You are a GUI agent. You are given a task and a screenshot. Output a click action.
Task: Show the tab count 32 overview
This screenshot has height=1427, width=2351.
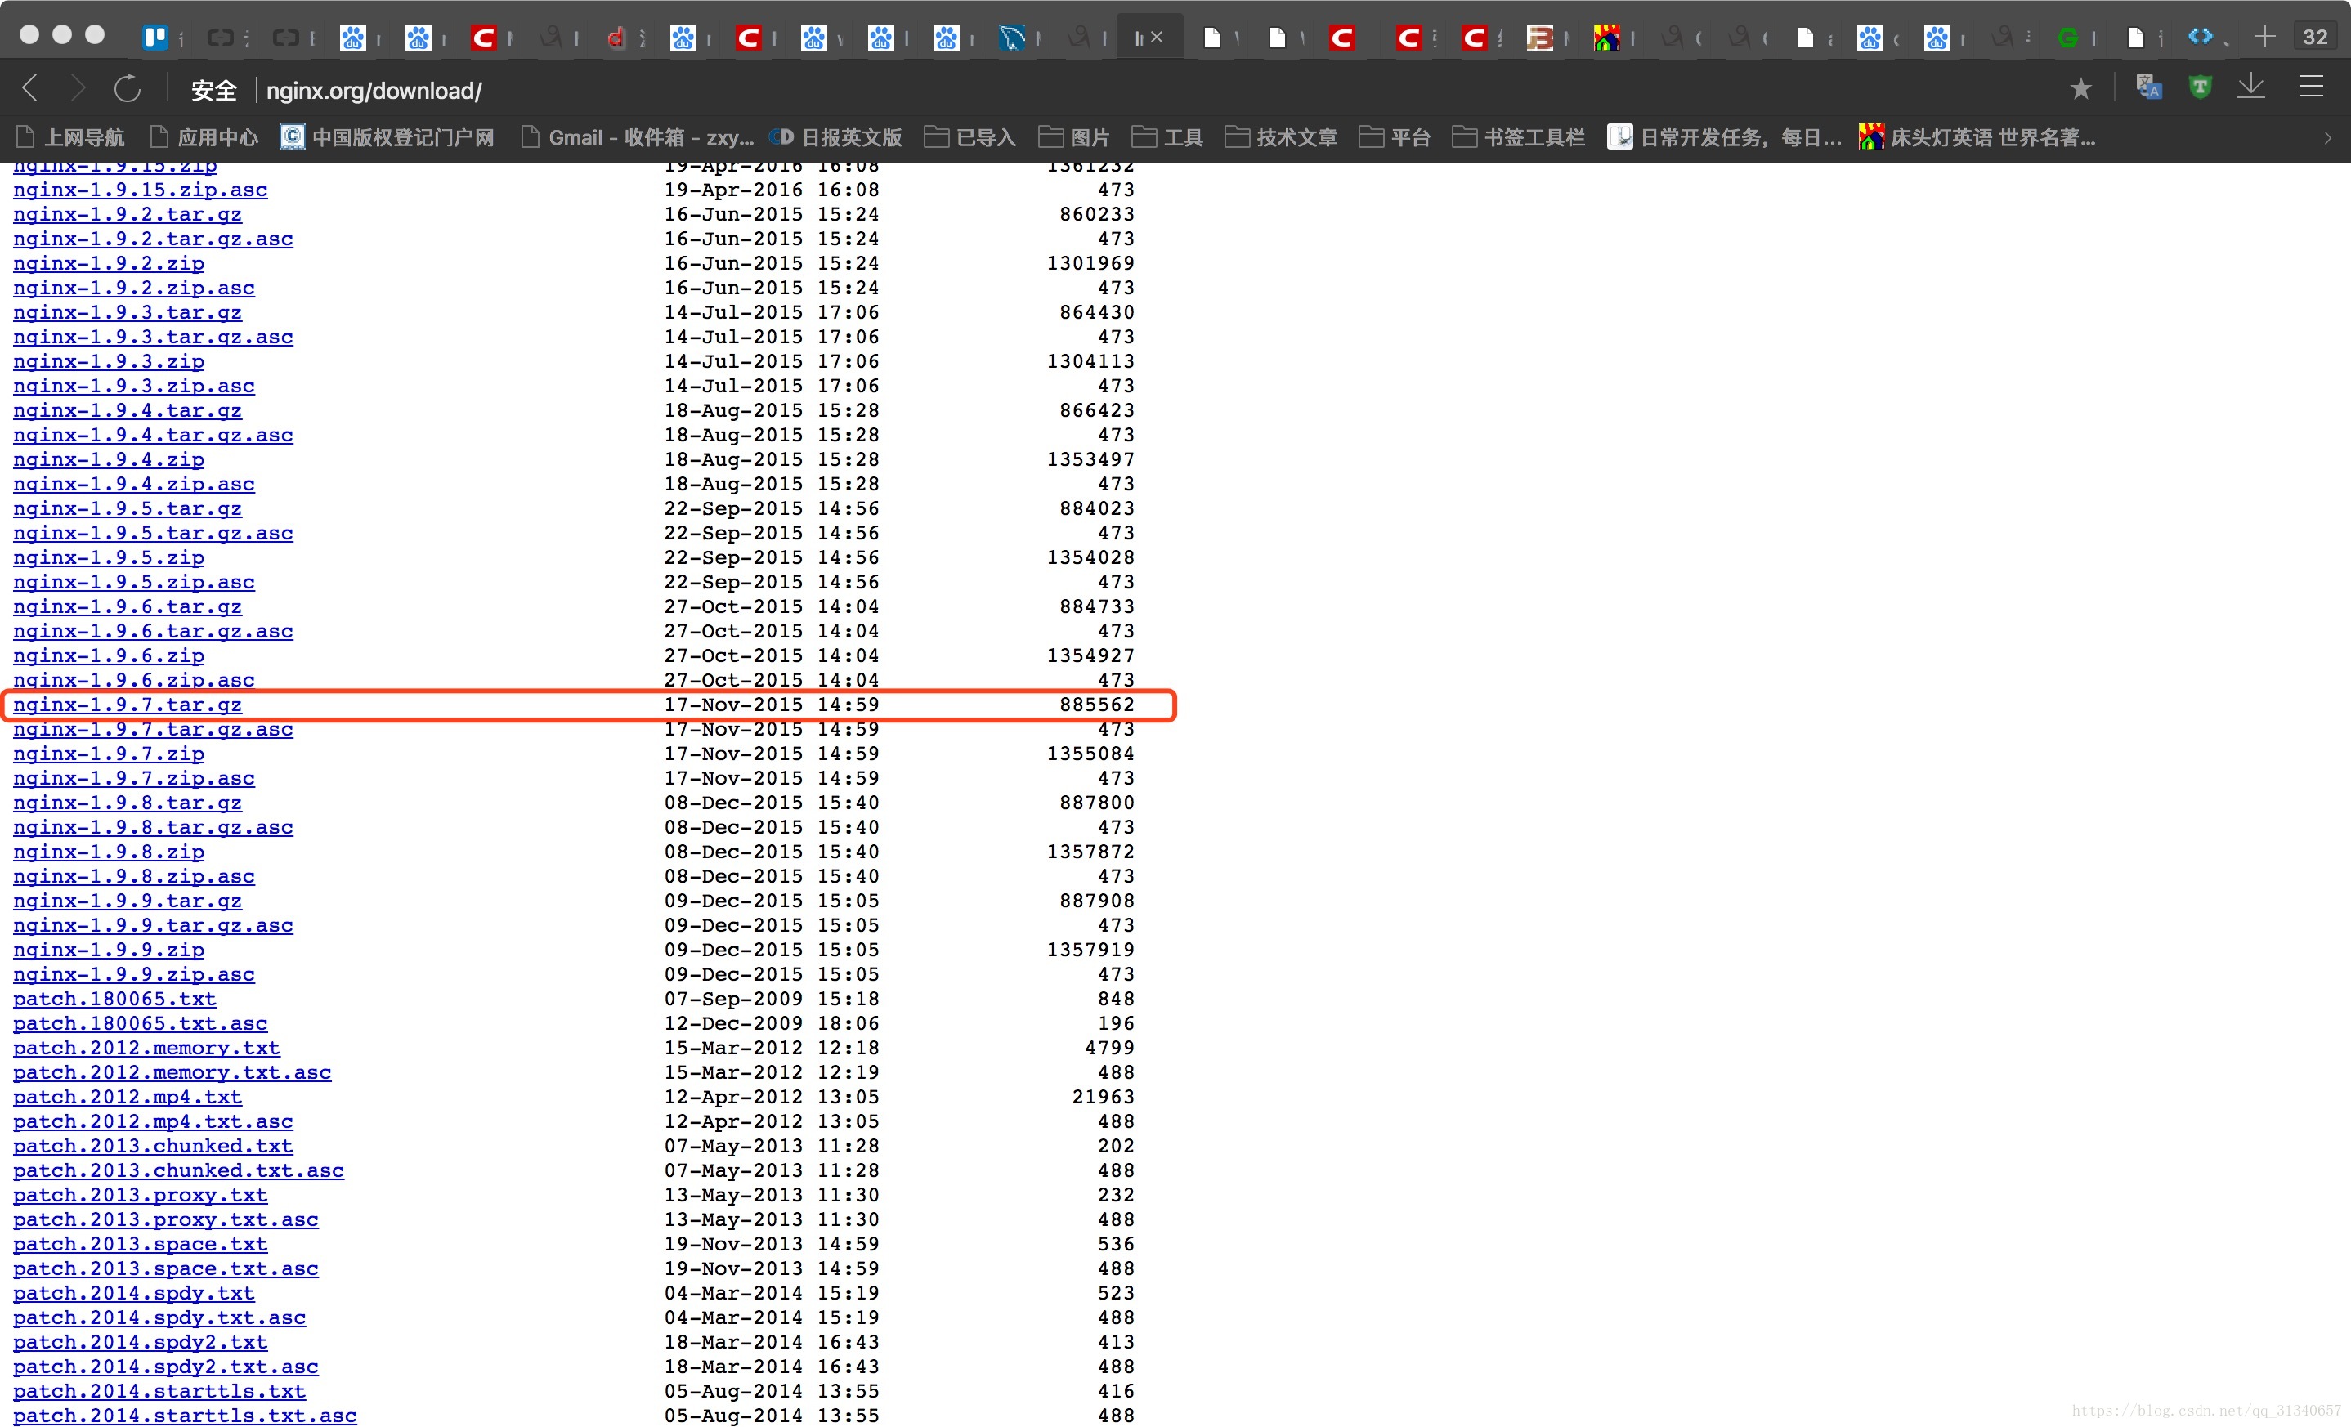(x=2315, y=36)
